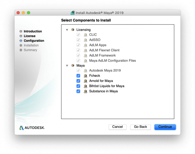Select the Substance in Maya row text
Screen dimensions: 195x154
pyautogui.click(x=103, y=91)
